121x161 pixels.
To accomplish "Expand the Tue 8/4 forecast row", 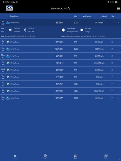I will tap(118, 63).
